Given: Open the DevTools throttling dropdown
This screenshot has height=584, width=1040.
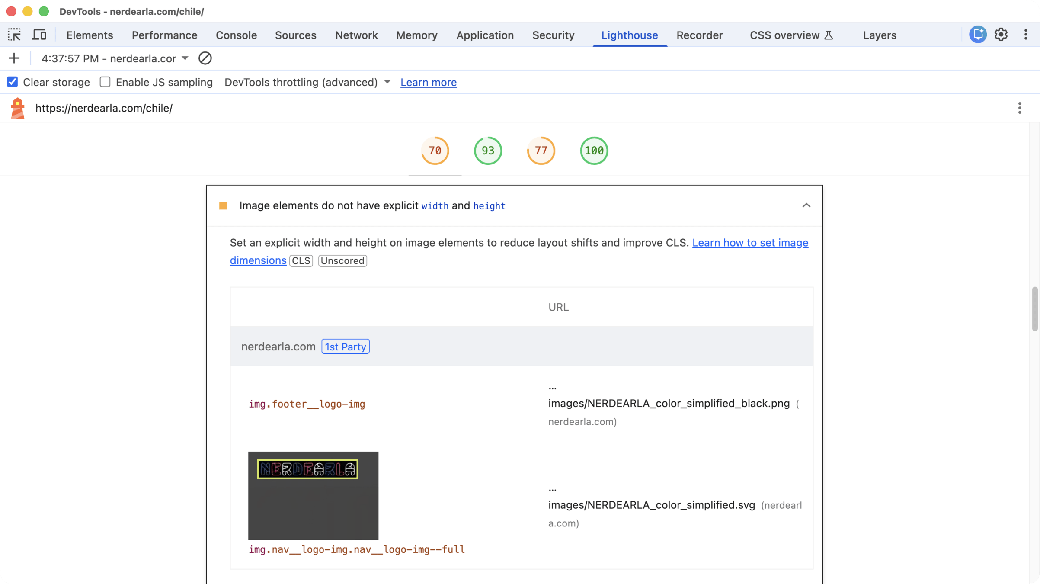Looking at the screenshot, I should (307, 82).
